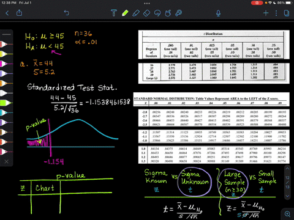Tap the 'Chart' cell in p-value table
The height and width of the screenshot is (220, 294).
coord(45,188)
